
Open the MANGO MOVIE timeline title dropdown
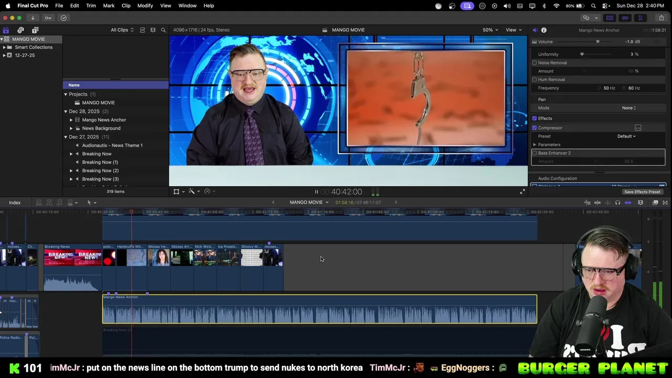point(309,202)
